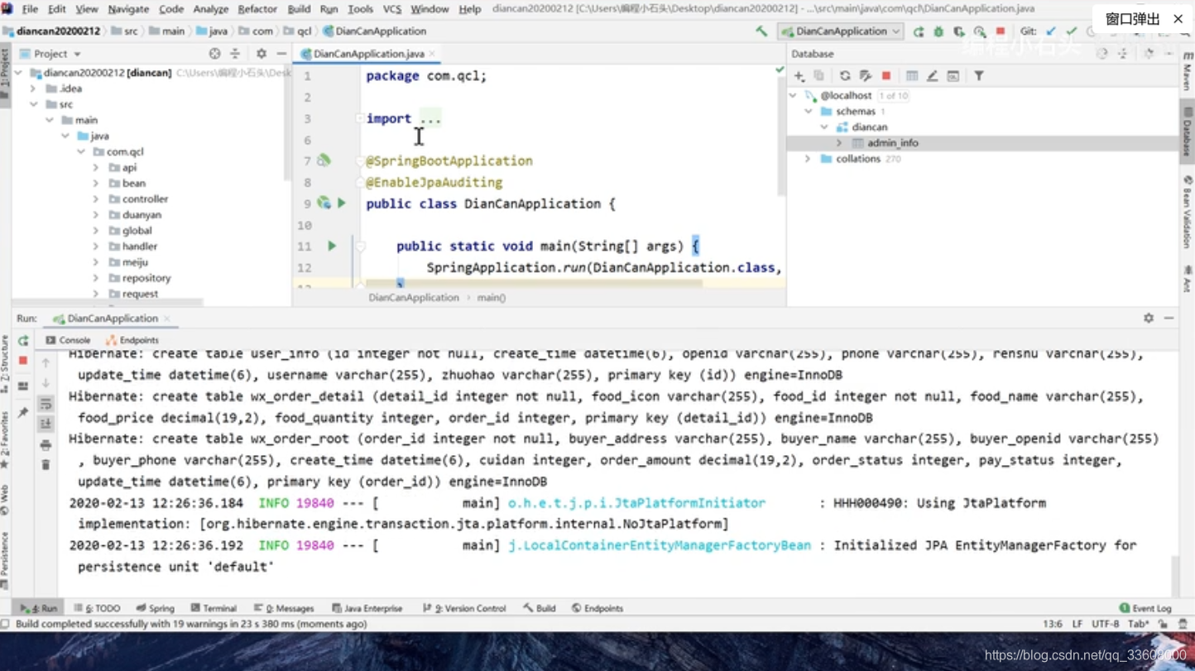Screen dimensions: 1195x671
Task: Refresh the database with sync icon
Action: pyautogui.click(x=845, y=76)
